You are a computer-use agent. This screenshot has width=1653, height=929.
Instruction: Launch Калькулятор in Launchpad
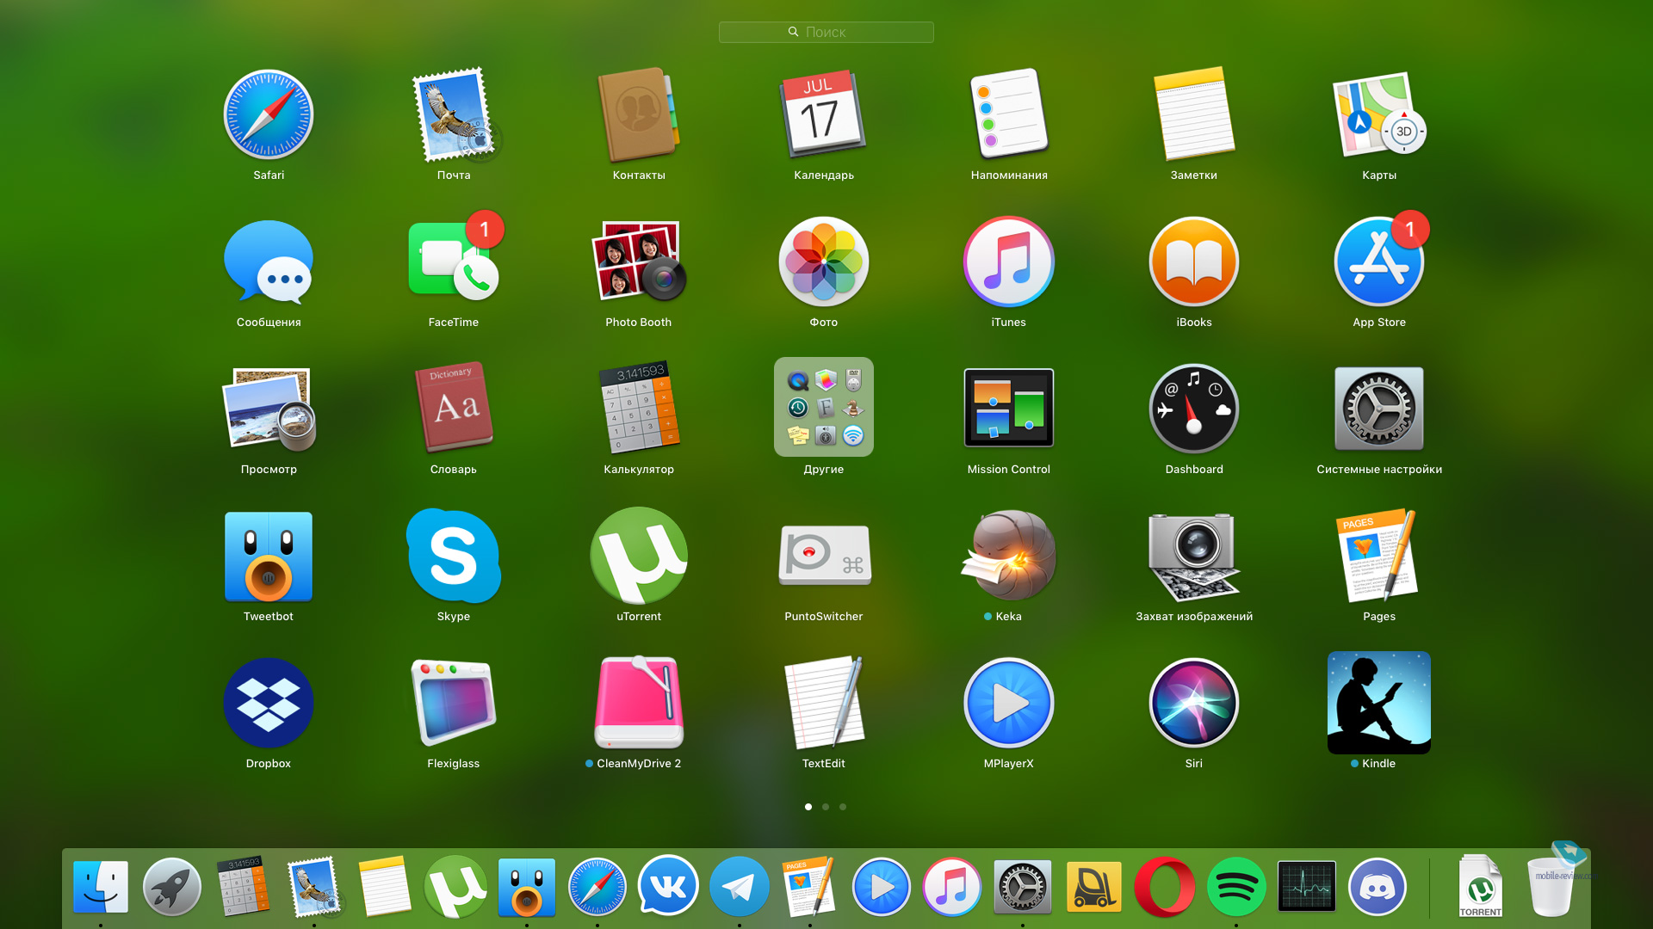click(639, 409)
